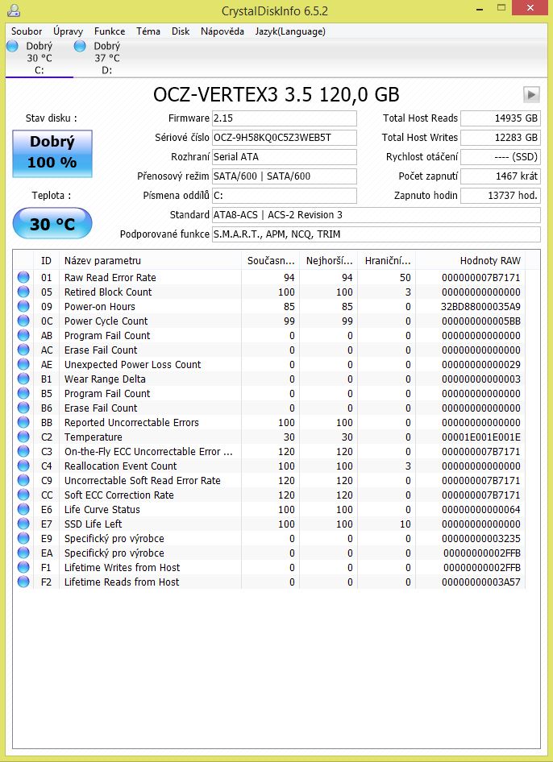Select the Raw Read Error Rate parameter name
The width and height of the screenshot is (553, 762).
(x=110, y=277)
